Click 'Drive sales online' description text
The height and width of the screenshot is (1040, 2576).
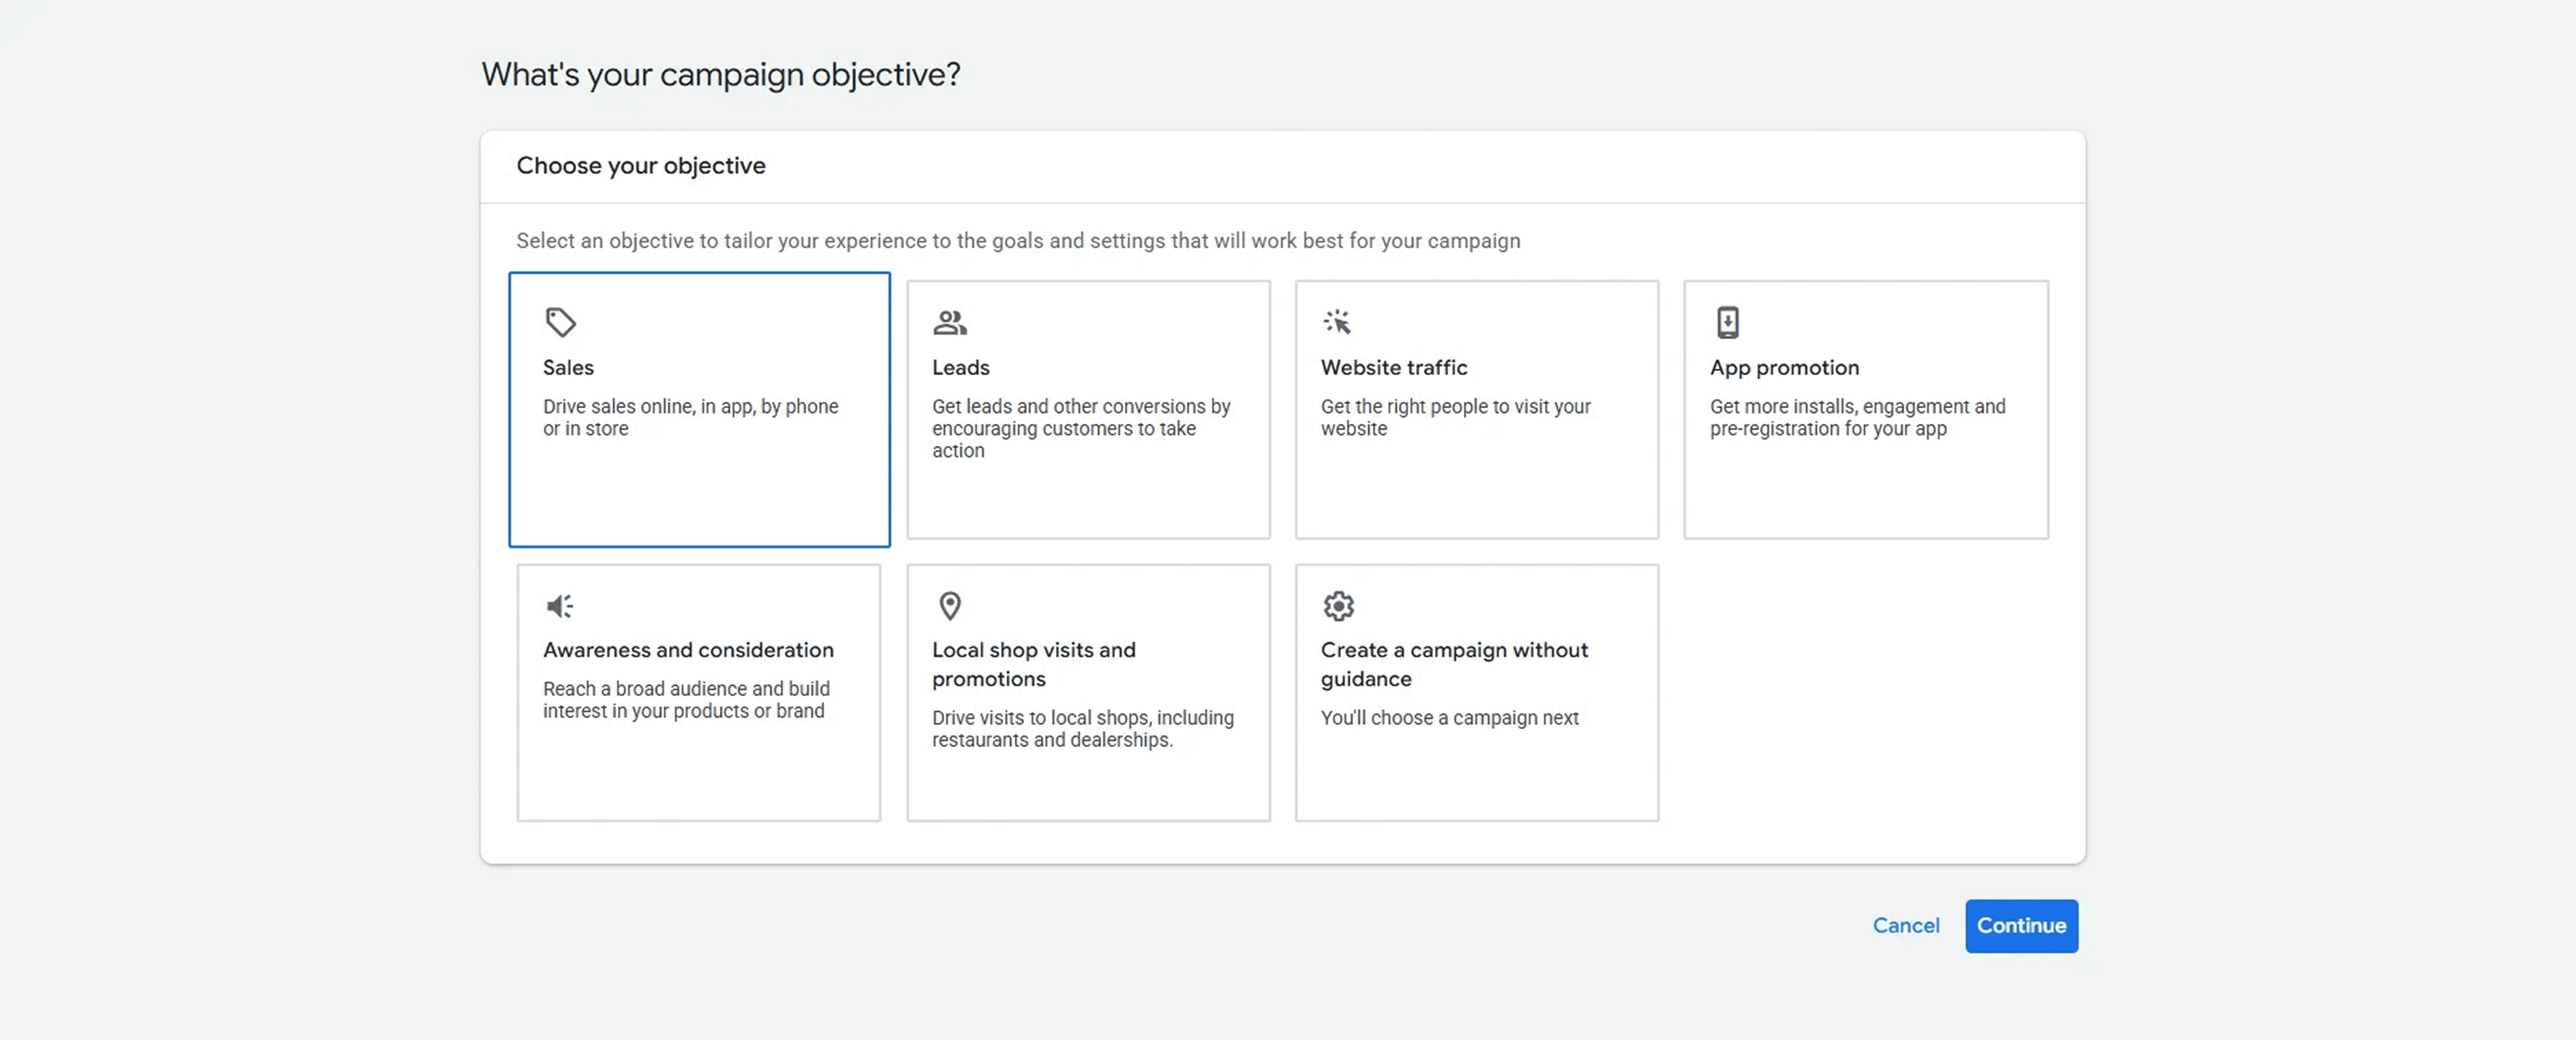tap(690, 417)
